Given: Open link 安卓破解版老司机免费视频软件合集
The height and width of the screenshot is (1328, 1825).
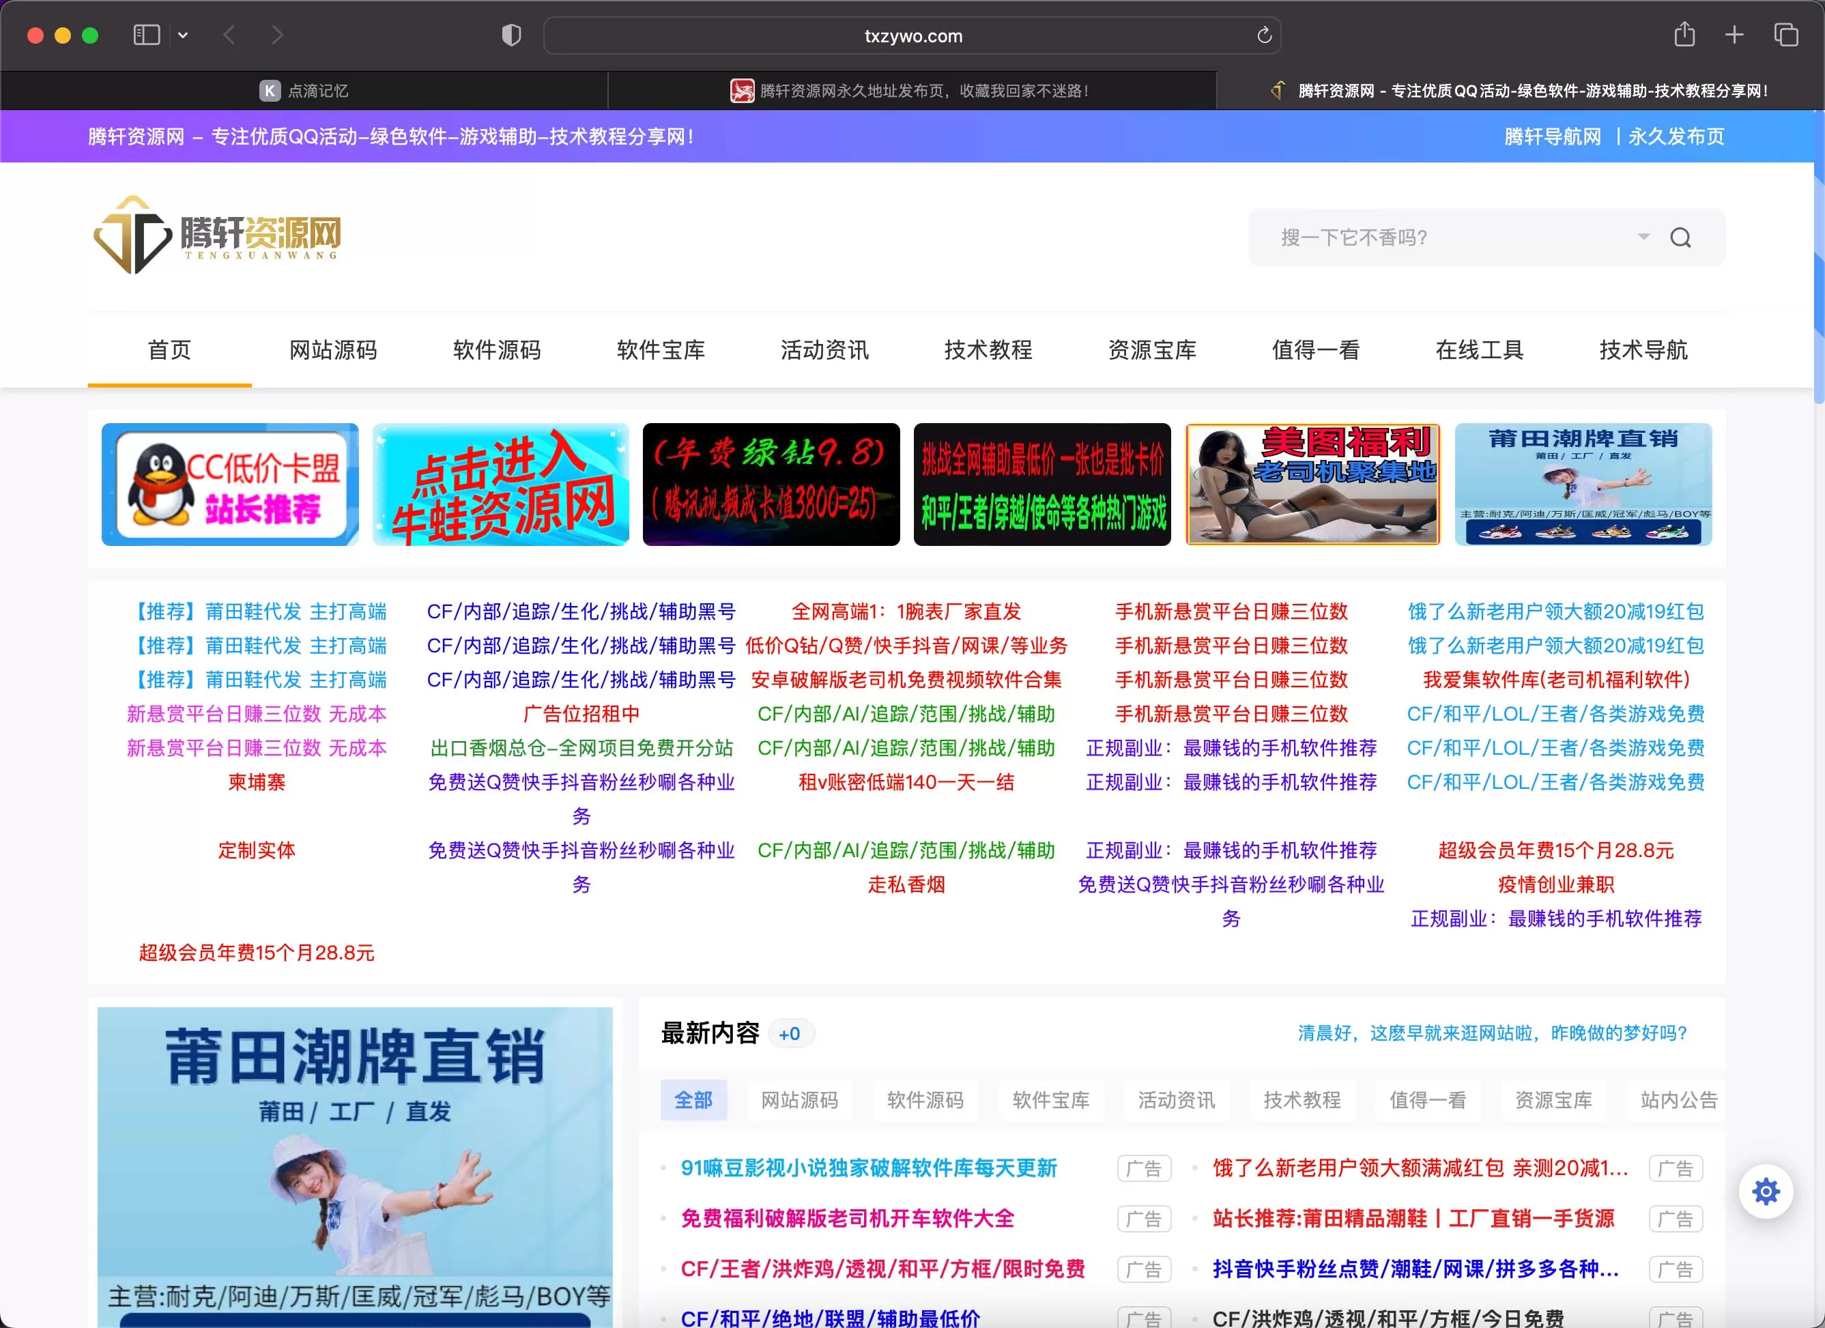Looking at the screenshot, I should click(906, 680).
